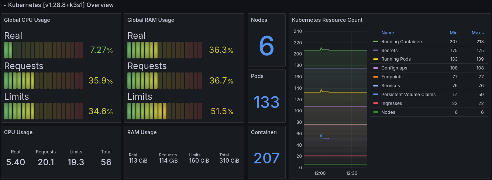The height and width of the screenshot is (180, 492).
Task: Click the Pods count value 133
Action: click(x=266, y=102)
